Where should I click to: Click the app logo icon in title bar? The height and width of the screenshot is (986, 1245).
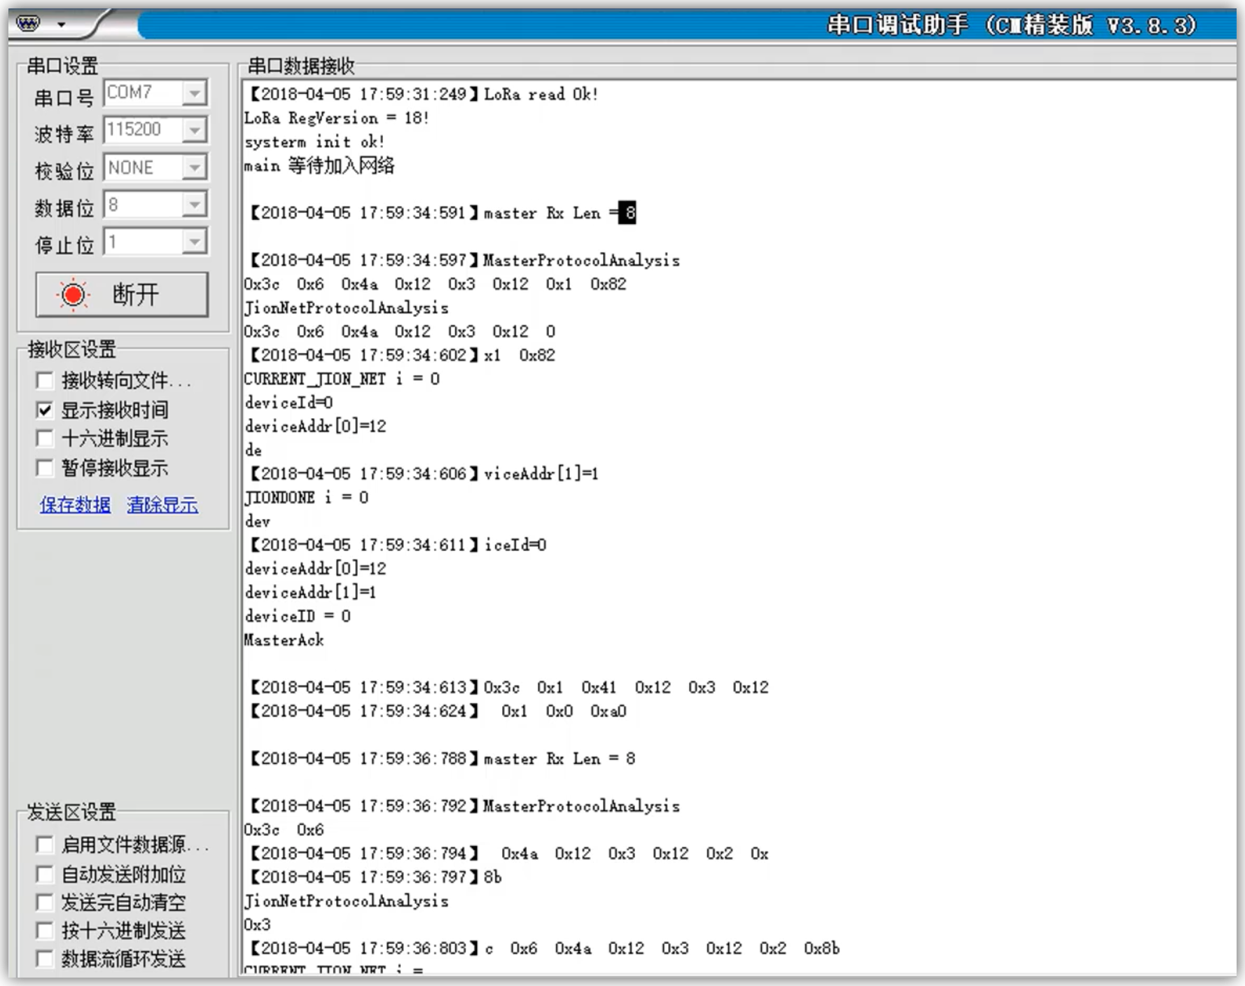pos(29,24)
